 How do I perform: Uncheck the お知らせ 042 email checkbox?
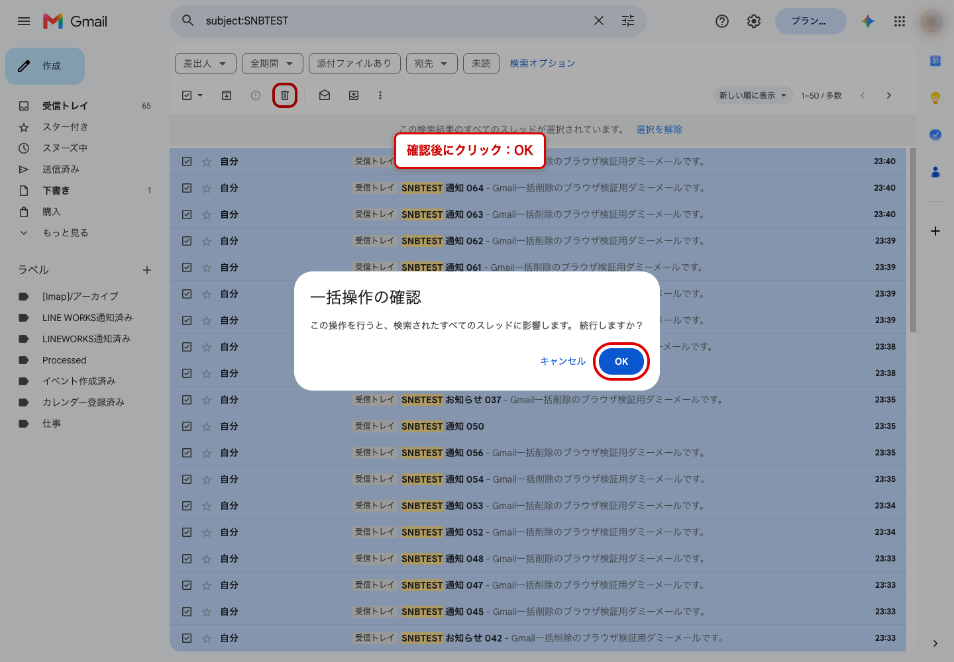tap(187, 638)
